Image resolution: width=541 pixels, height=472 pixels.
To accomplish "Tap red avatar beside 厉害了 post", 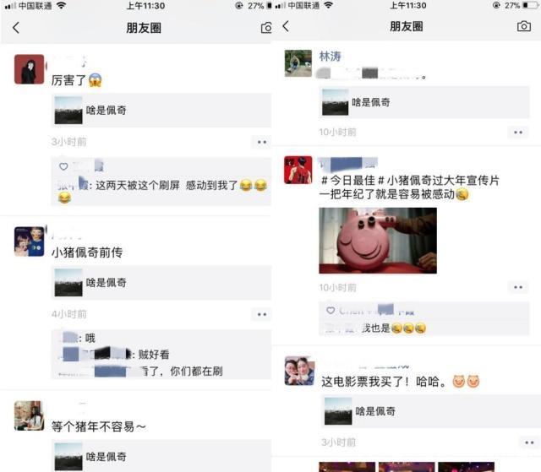I will 30,69.
